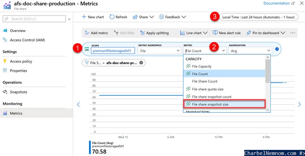Open the Aggregation Avg dropdown
Screen dimensions: 305x156
[250, 51]
